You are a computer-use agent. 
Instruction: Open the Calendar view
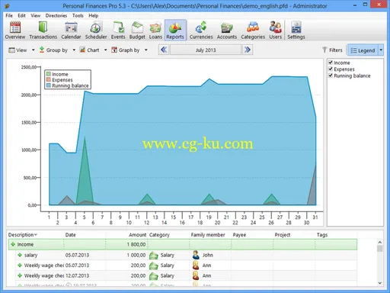tap(71, 31)
